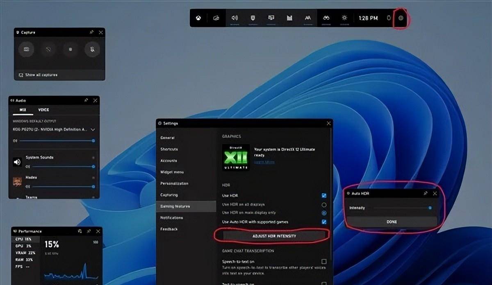Click DONE in the Auto HDR widget
The width and height of the screenshot is (492, 285).
coord(392,222)
